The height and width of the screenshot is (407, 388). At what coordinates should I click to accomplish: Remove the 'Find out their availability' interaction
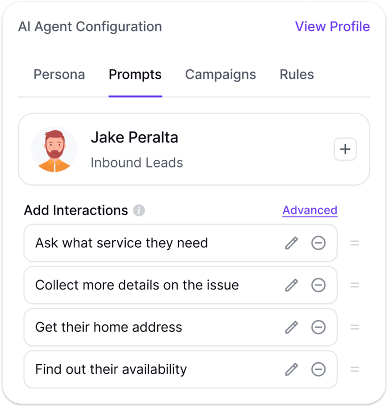318,369
